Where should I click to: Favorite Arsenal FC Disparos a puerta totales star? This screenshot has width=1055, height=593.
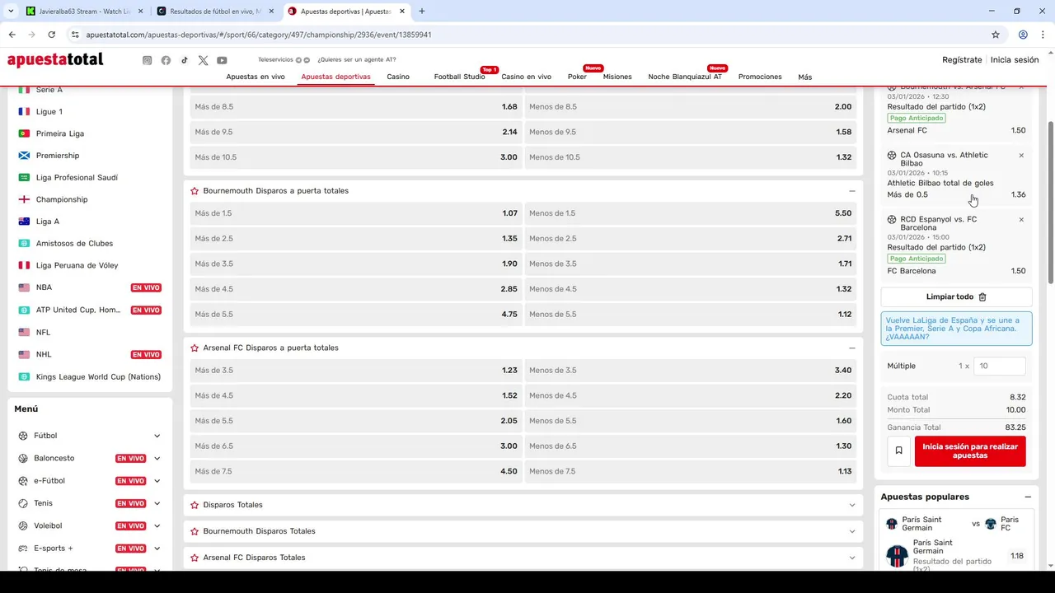click(195, 348)
